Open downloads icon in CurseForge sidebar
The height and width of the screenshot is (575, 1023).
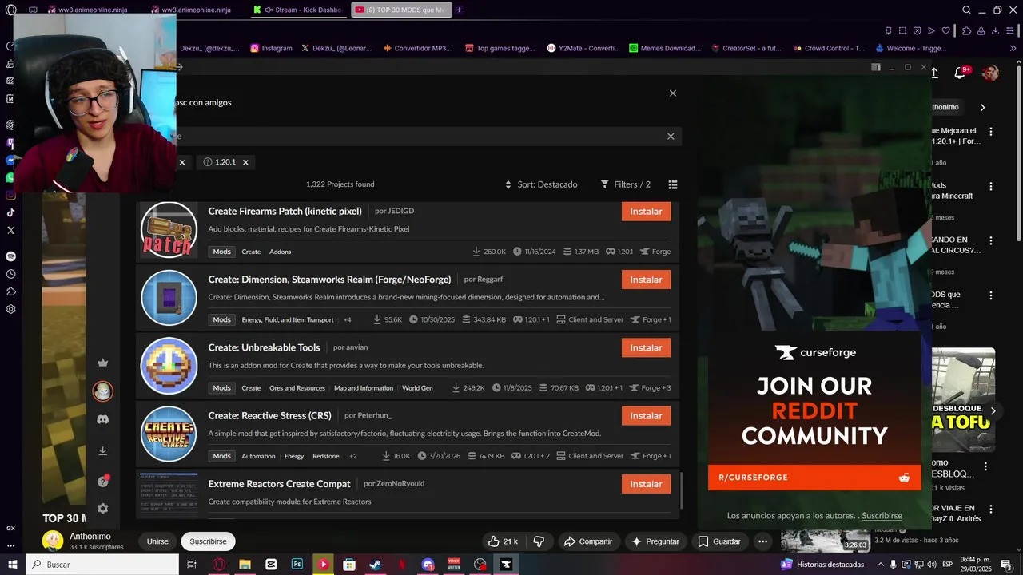tap(102, 451)
